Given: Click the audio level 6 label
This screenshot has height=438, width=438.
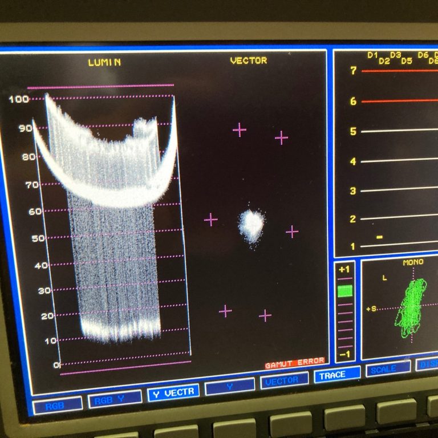Looking at the screenshot, I should click(x=354, y=101).
